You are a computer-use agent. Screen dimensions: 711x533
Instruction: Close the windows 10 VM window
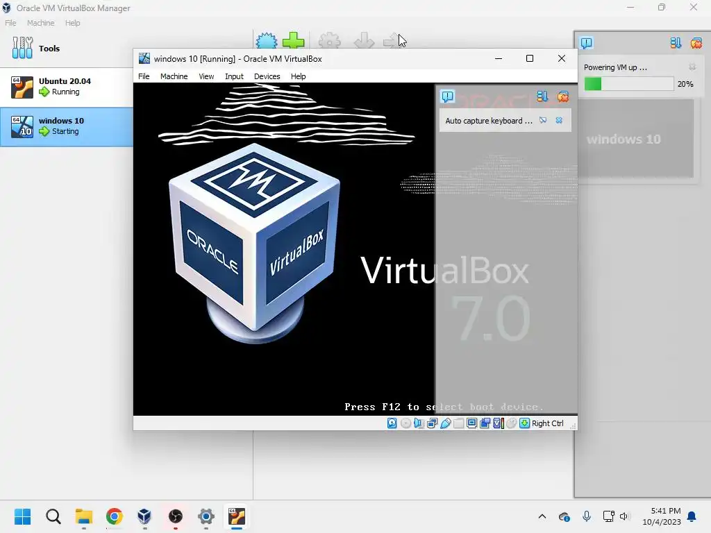pos(561,58)
